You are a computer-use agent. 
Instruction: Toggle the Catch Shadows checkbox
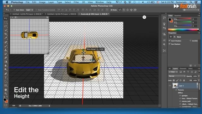tap(169, 41)
